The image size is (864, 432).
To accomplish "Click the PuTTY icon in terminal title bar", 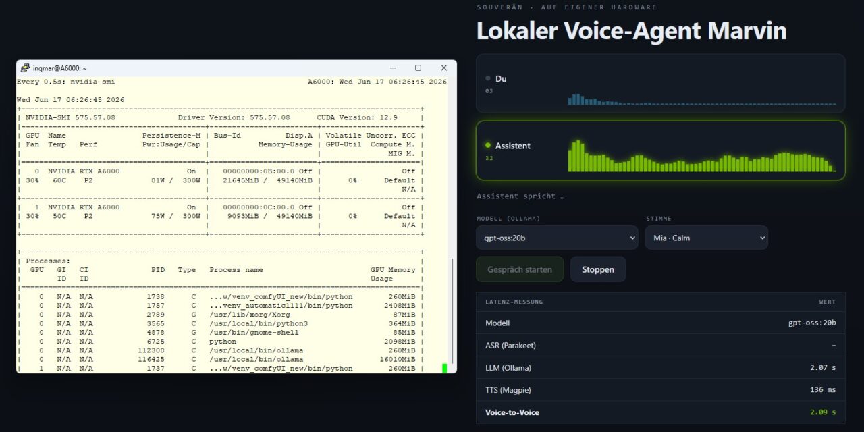I will [25, 68].
